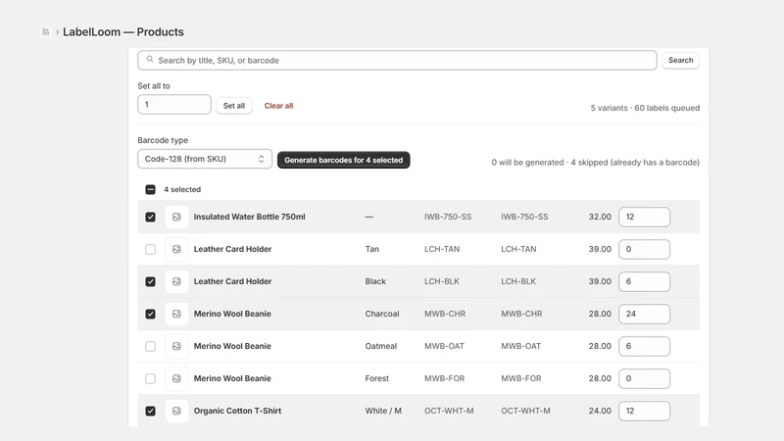Click the app icon beside the LabelLoom breadcrumb

45,32
